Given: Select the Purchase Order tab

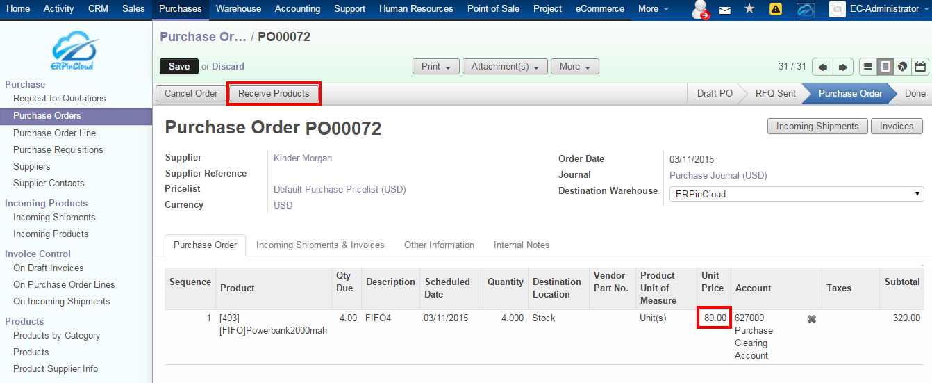Looking at the screenshot, I should pos(205,245).
